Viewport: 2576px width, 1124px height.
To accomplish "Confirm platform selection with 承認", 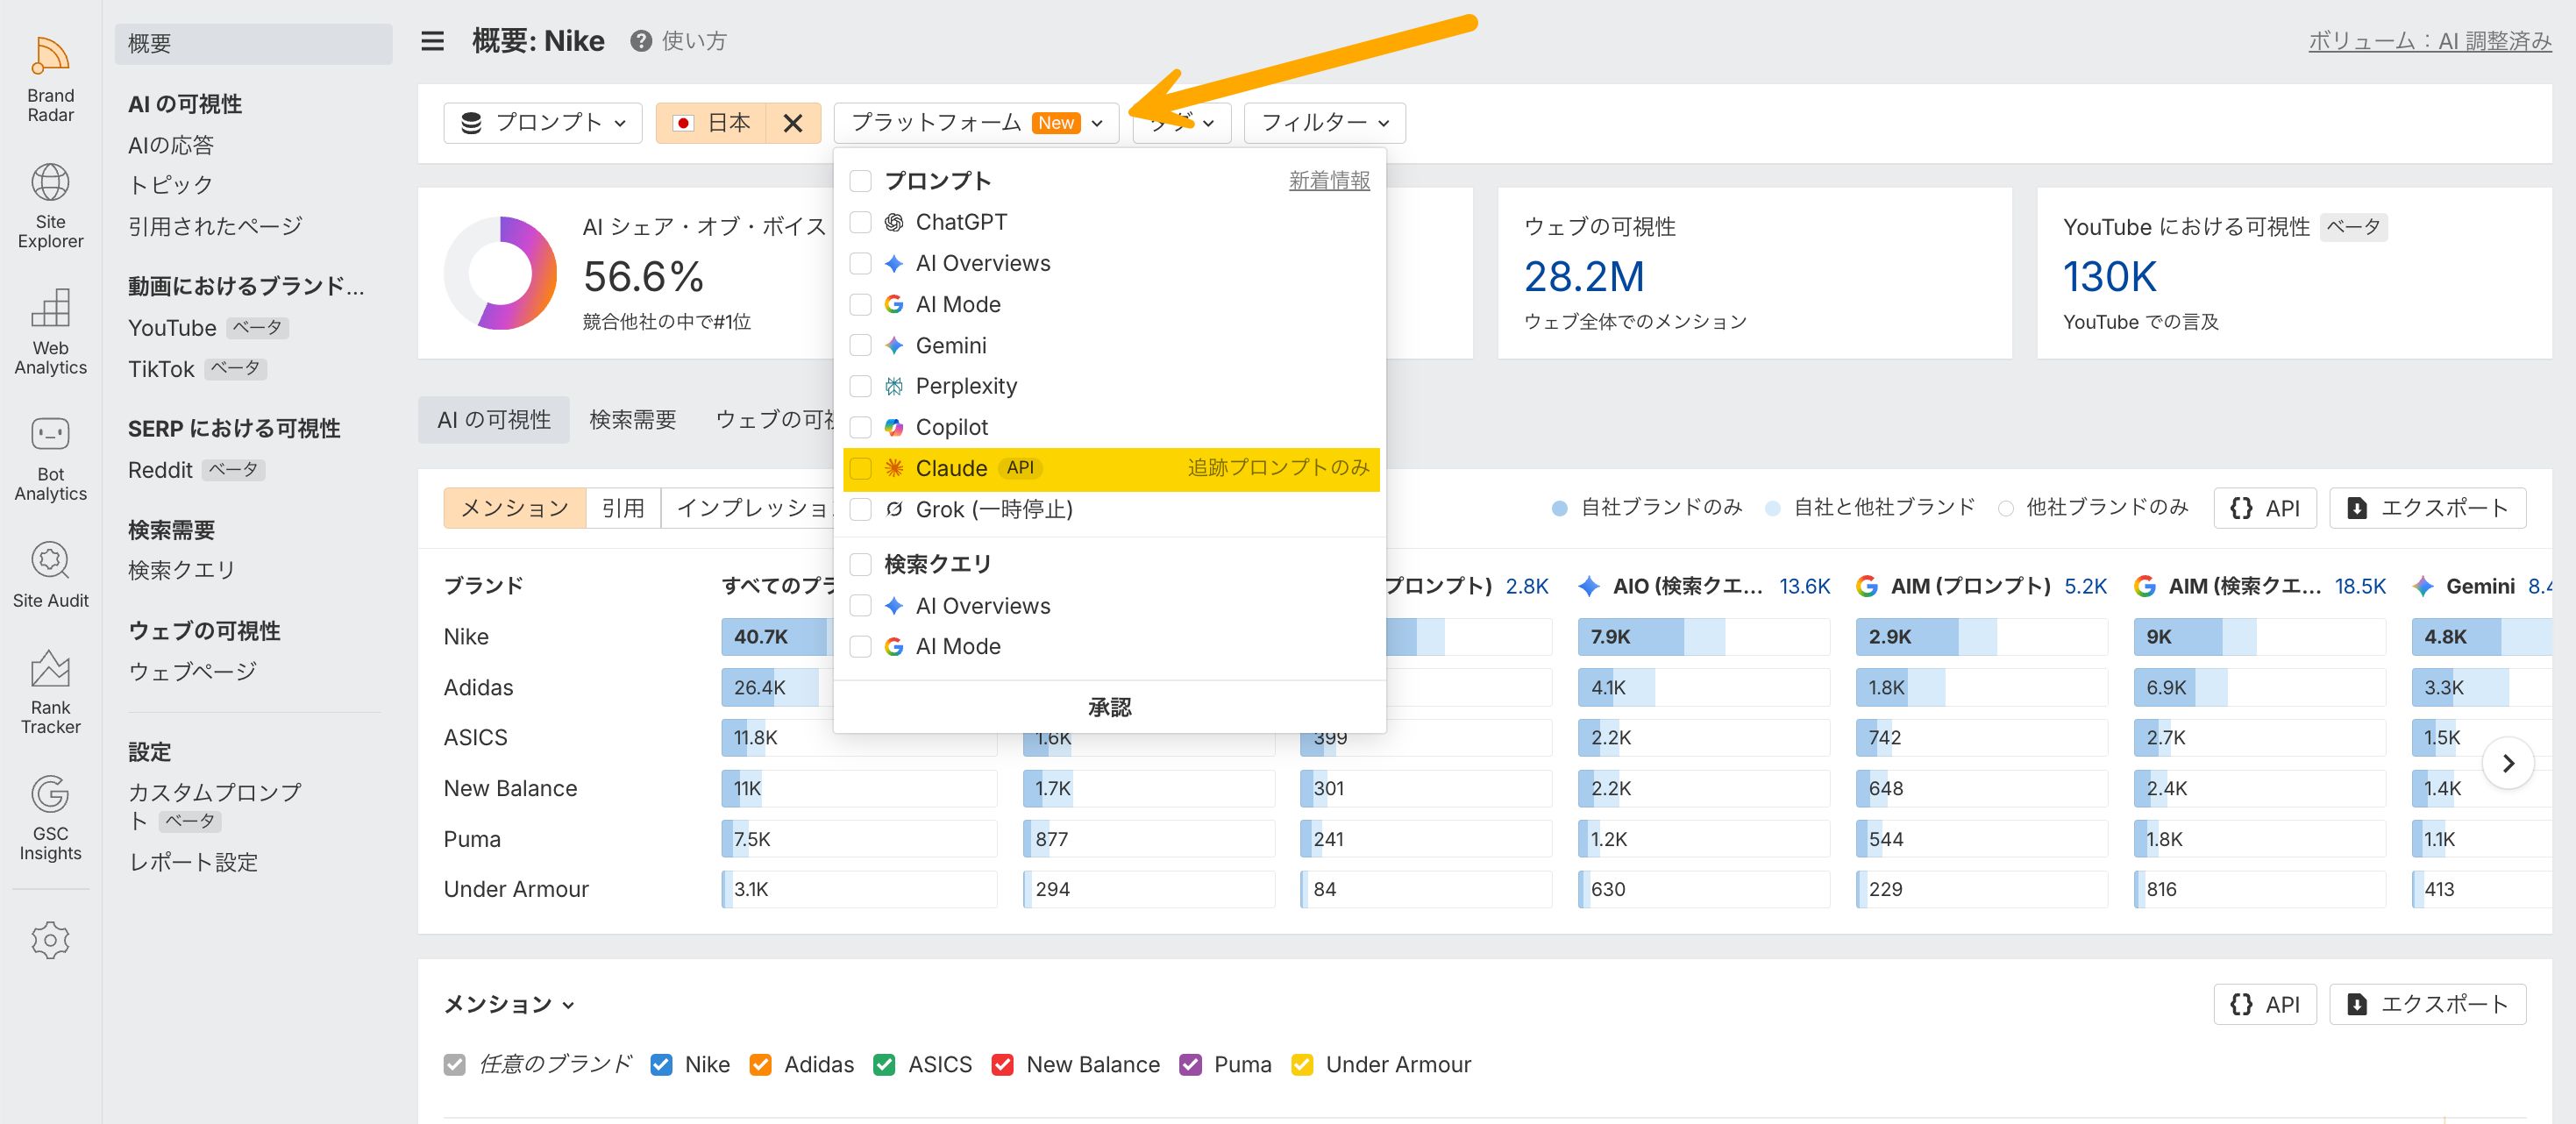I will (x=1110, y=708).
